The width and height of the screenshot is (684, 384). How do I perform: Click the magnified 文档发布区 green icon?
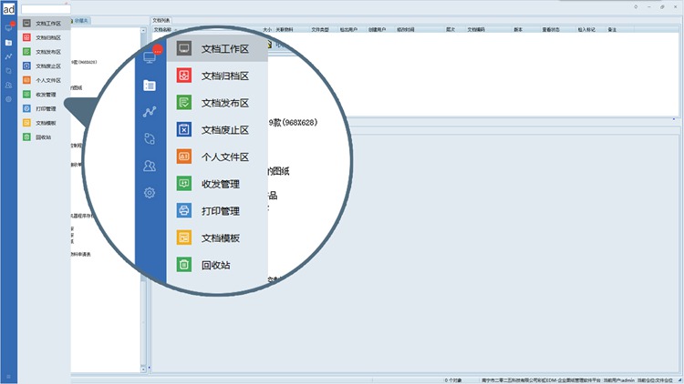coord(183,103)
